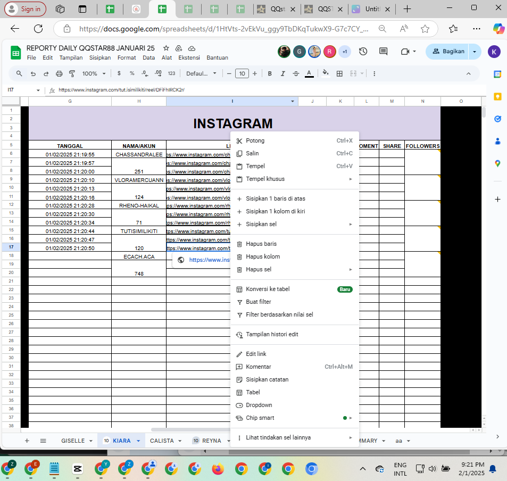
Task: Activate the paint format tool
Action: coord(72,74)
